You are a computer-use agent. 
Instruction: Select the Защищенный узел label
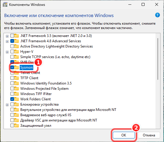[x=36, y=125]
